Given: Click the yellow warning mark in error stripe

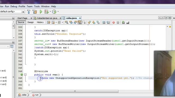Looking at the screenshot, I should tap(170, 27).
